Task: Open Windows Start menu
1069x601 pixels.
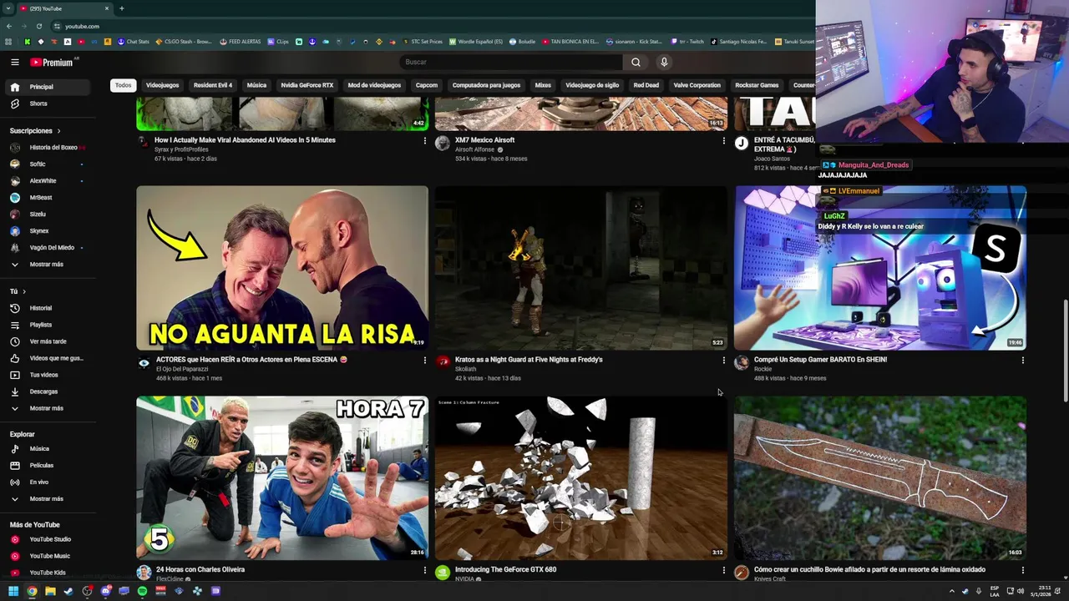Action: coord(13,591)
